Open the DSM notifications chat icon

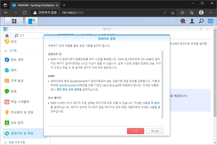(x=183, y=21)
